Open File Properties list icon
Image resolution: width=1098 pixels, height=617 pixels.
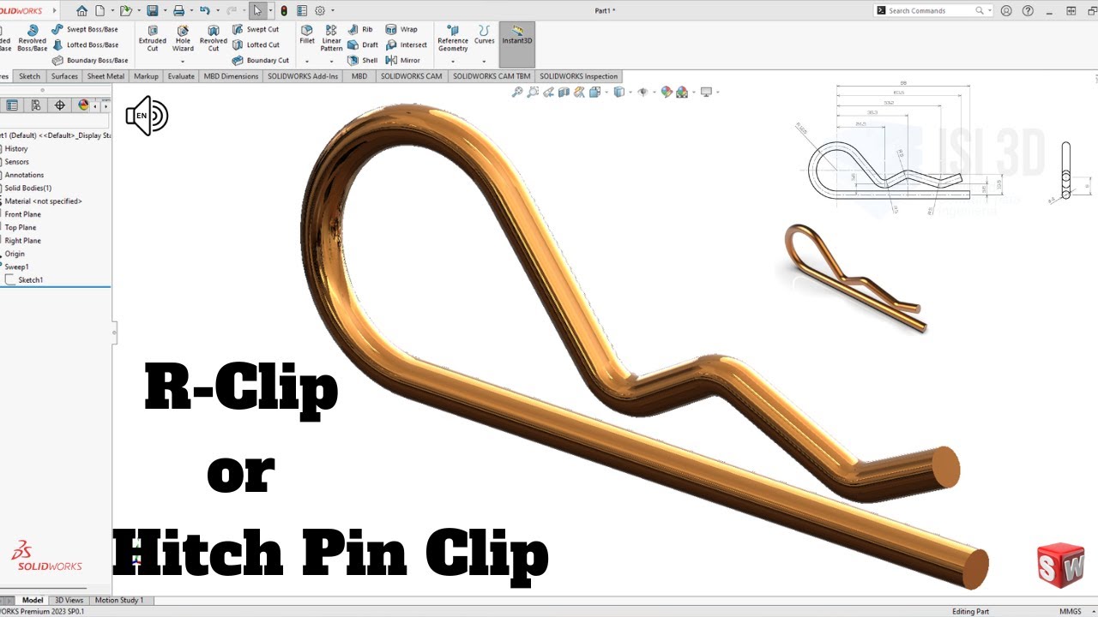(x=301, y=11)
